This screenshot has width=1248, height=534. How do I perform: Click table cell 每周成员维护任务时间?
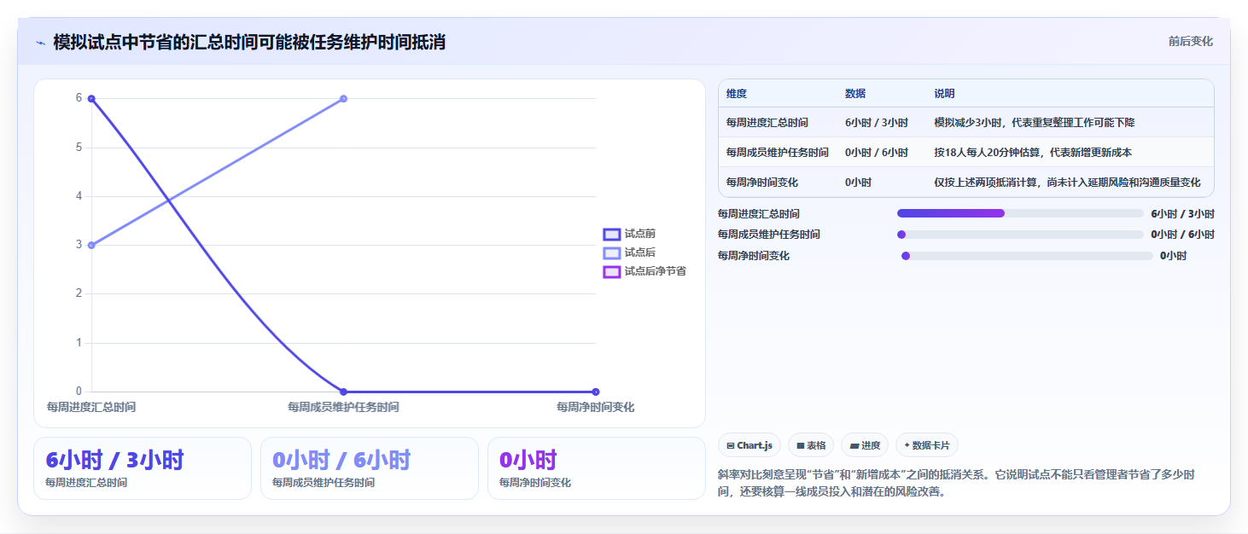coord(778,153)
